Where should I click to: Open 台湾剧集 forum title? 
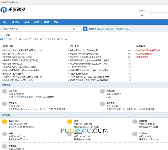(x=143, y=133)
